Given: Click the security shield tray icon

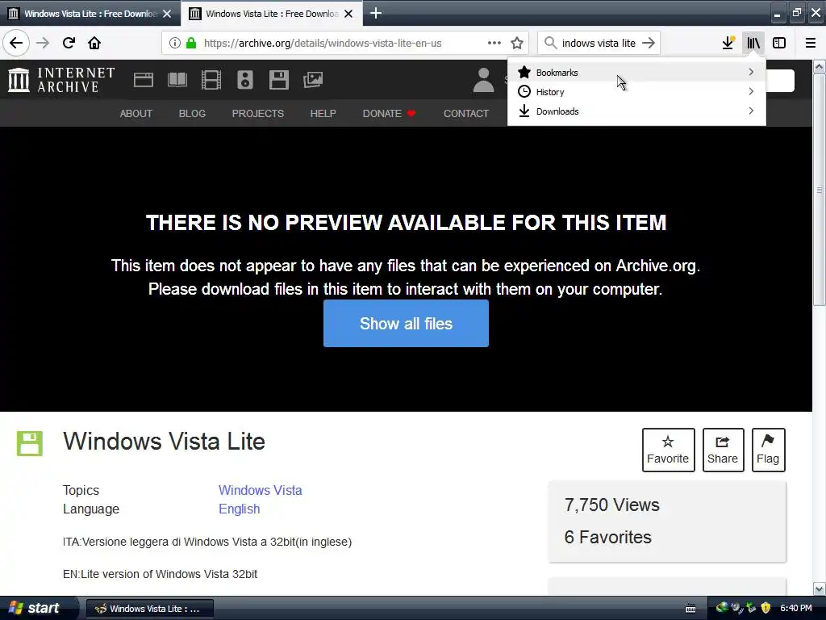Looking at the screenshot, I should coord(766,608).
